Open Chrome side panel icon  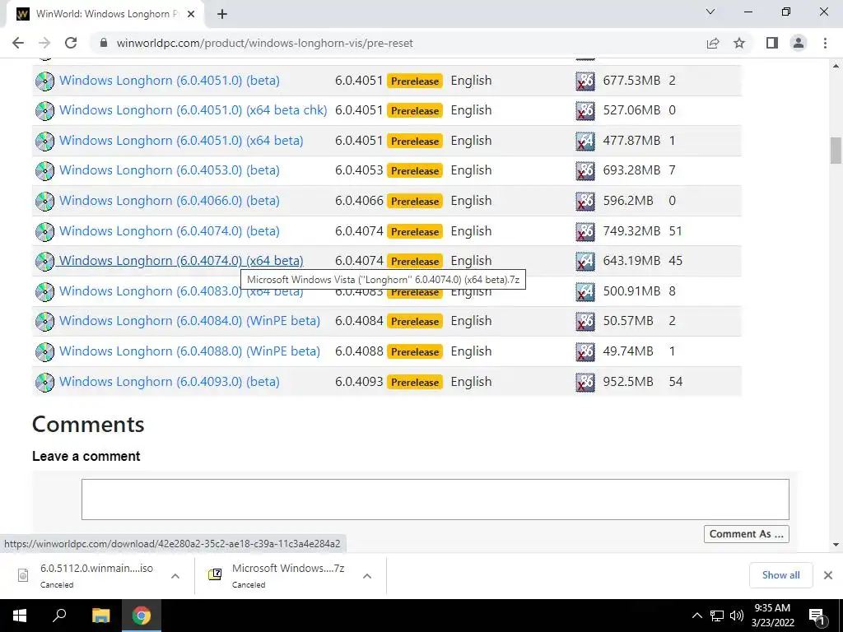[x=772, y=43]
